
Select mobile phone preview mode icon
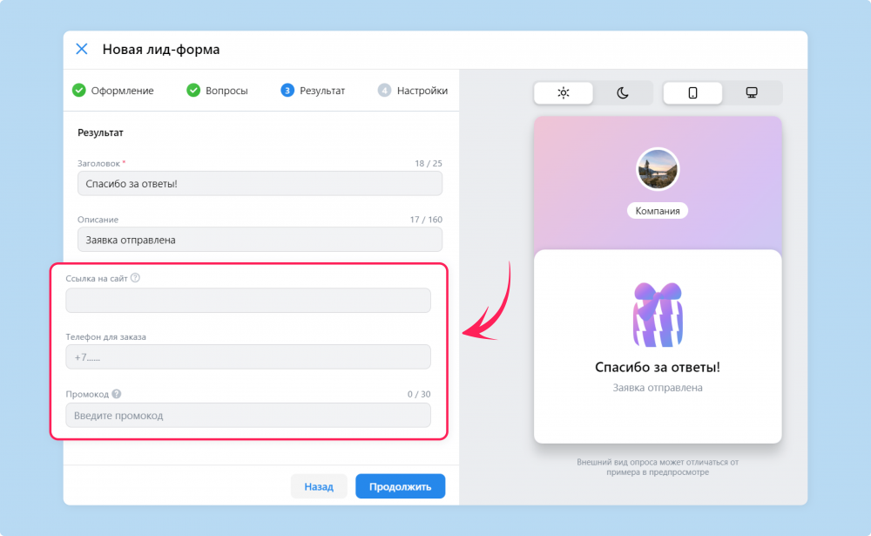tap(692, 93)
